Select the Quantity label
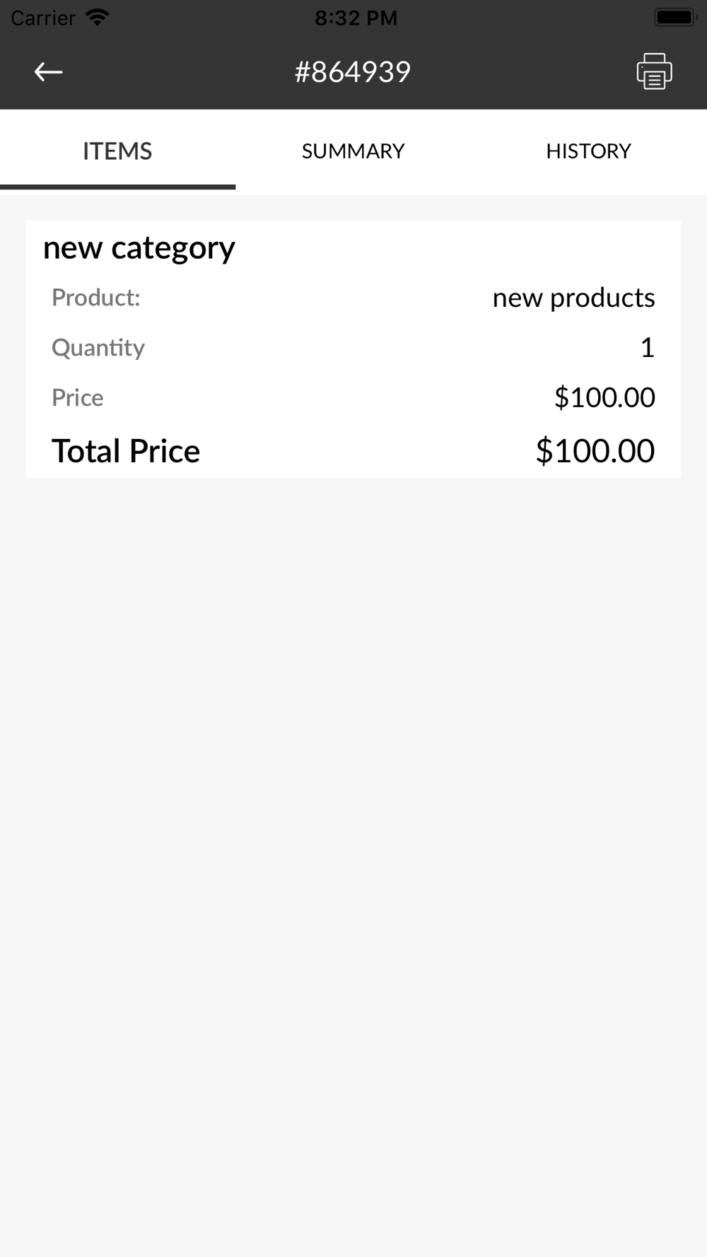The image size is (707, 1257). click(98, 348)
